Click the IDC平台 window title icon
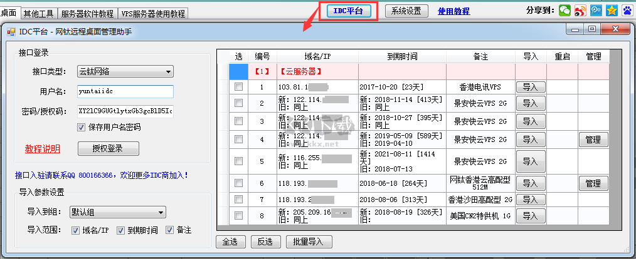 tap(11, 32)
